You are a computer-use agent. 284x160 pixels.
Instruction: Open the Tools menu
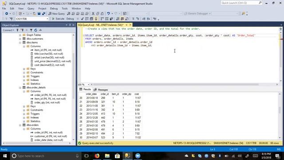pyautogui.click(x=64, y=8)
